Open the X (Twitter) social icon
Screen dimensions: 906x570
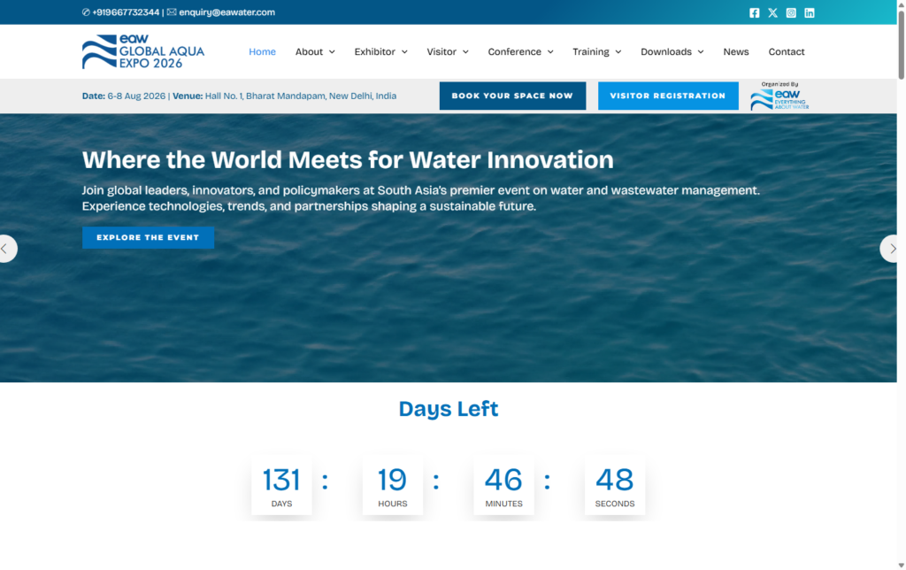coord(773,12)
